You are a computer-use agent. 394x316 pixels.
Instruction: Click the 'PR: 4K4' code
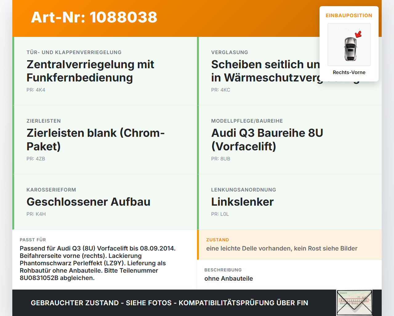click(x=36, y=90)
